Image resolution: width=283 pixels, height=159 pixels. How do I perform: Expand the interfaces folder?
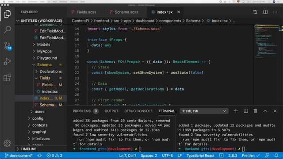[x=41, y=138]
